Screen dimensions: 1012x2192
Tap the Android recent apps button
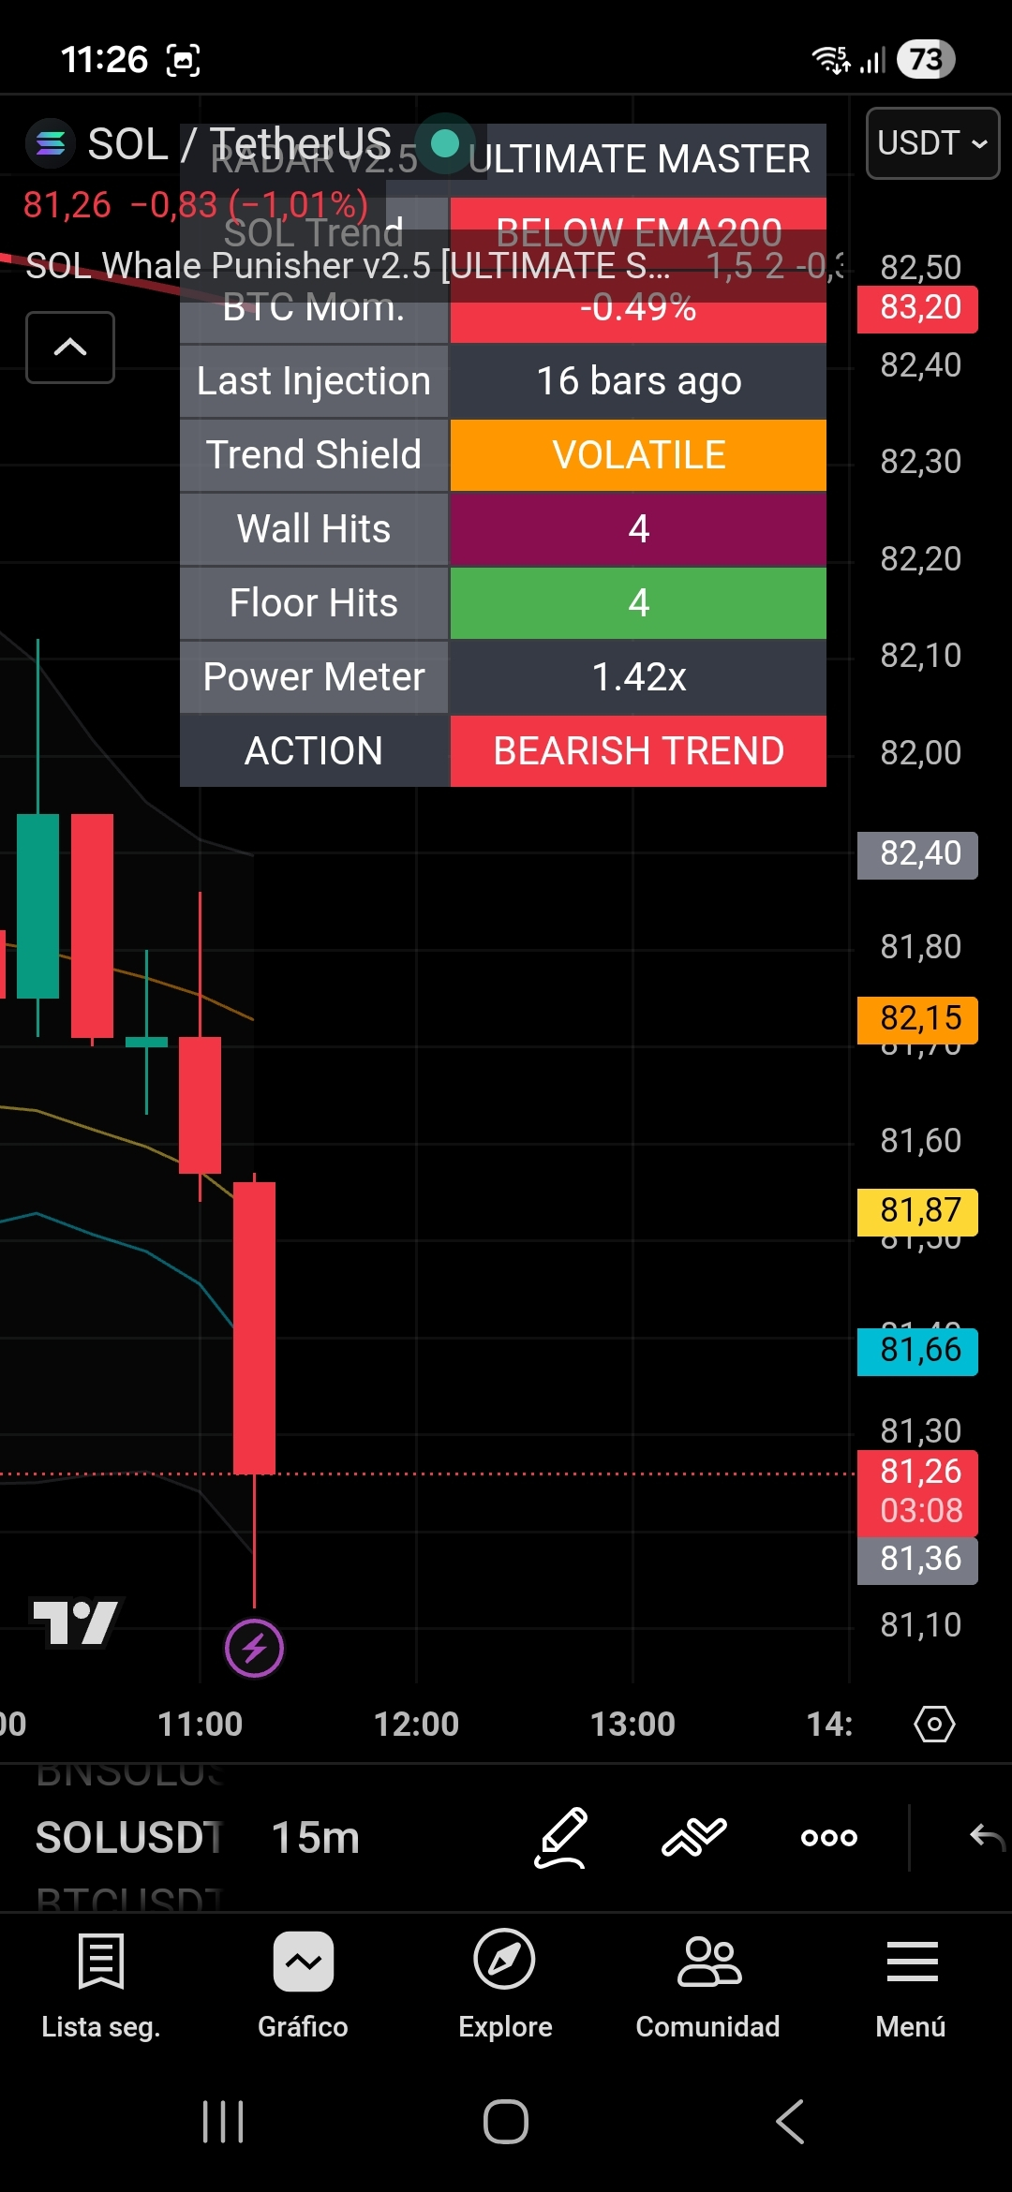pos(223,2122)
